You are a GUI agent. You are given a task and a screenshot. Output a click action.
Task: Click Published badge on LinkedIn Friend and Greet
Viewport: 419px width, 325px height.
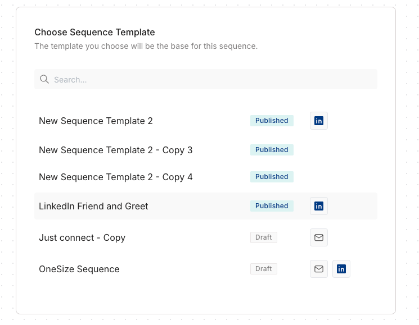pos(272,206)
